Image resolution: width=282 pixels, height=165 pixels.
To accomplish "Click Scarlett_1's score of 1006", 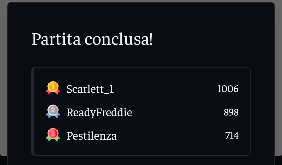I will point(228,89).
